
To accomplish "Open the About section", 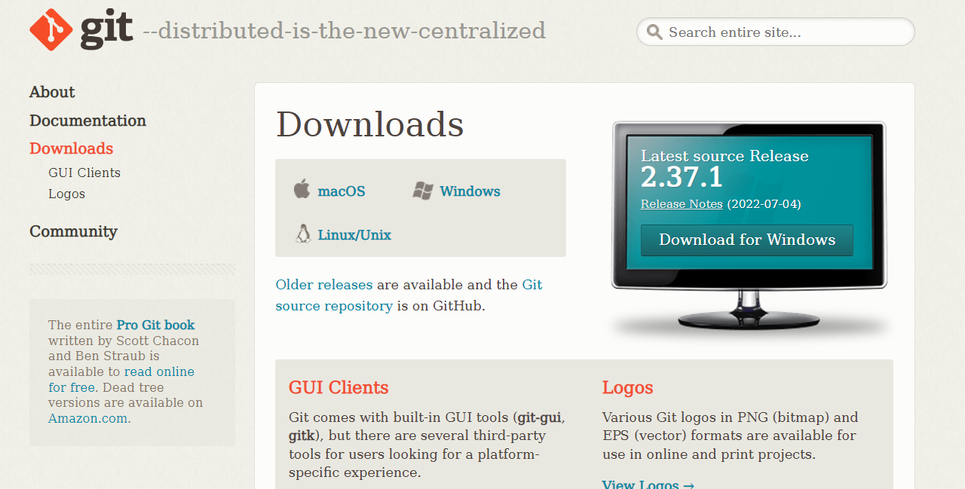I will [52, 92].
